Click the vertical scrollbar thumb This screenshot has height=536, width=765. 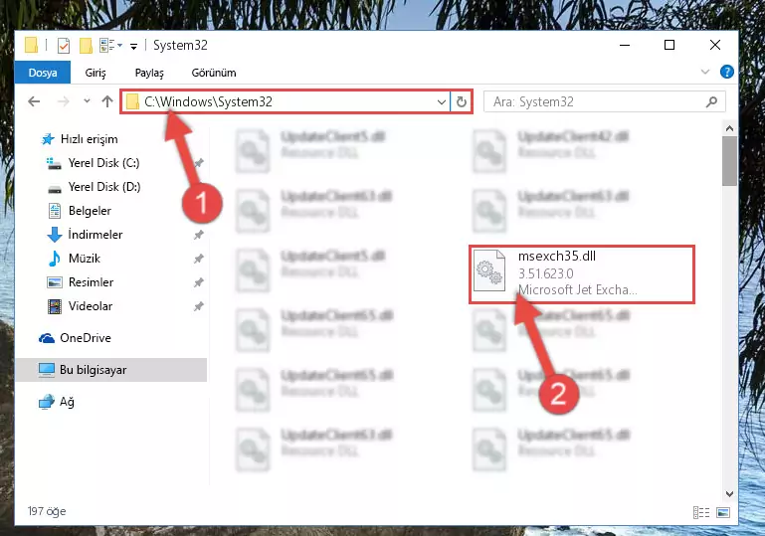[729, 161]
